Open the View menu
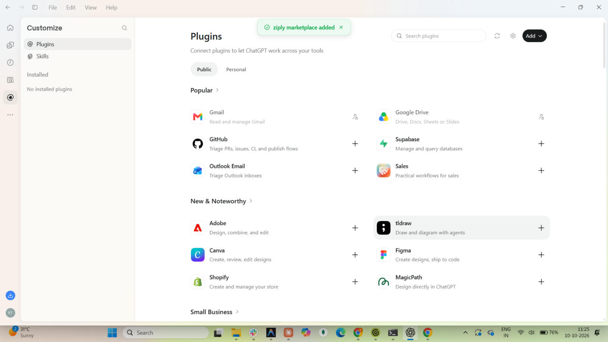Screen dimensions: 608x342 (x=91, y=8)
